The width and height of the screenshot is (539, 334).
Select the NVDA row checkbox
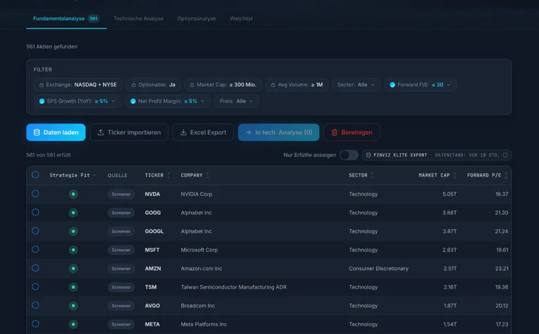36,194
